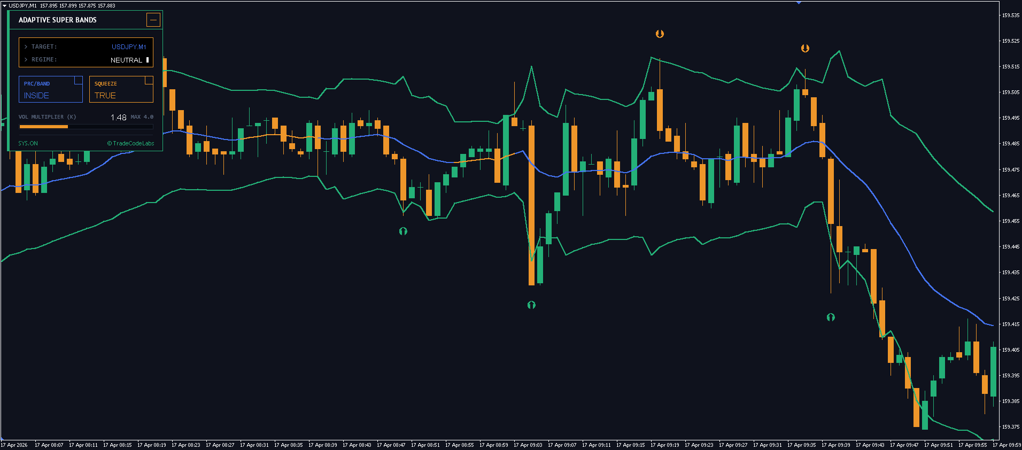Click the white cursor block beside NEUTRAL

click(x=148, y=60)
